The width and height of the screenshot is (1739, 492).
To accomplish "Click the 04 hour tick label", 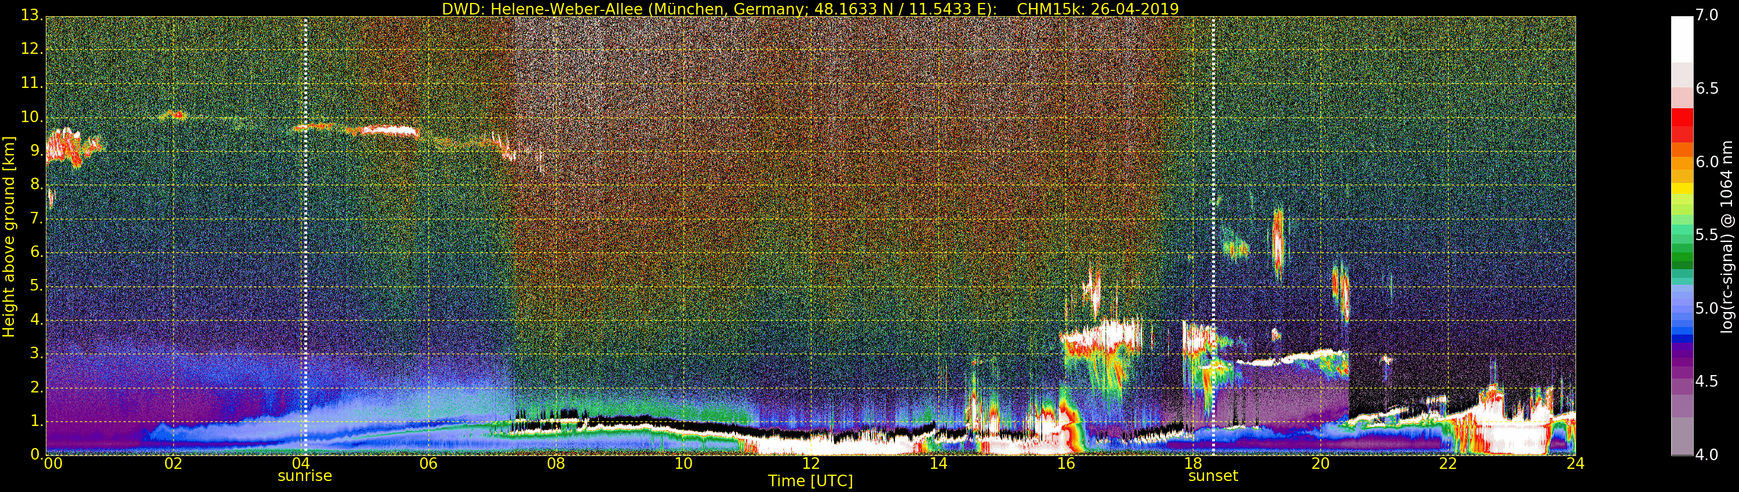I will point(301,464).
